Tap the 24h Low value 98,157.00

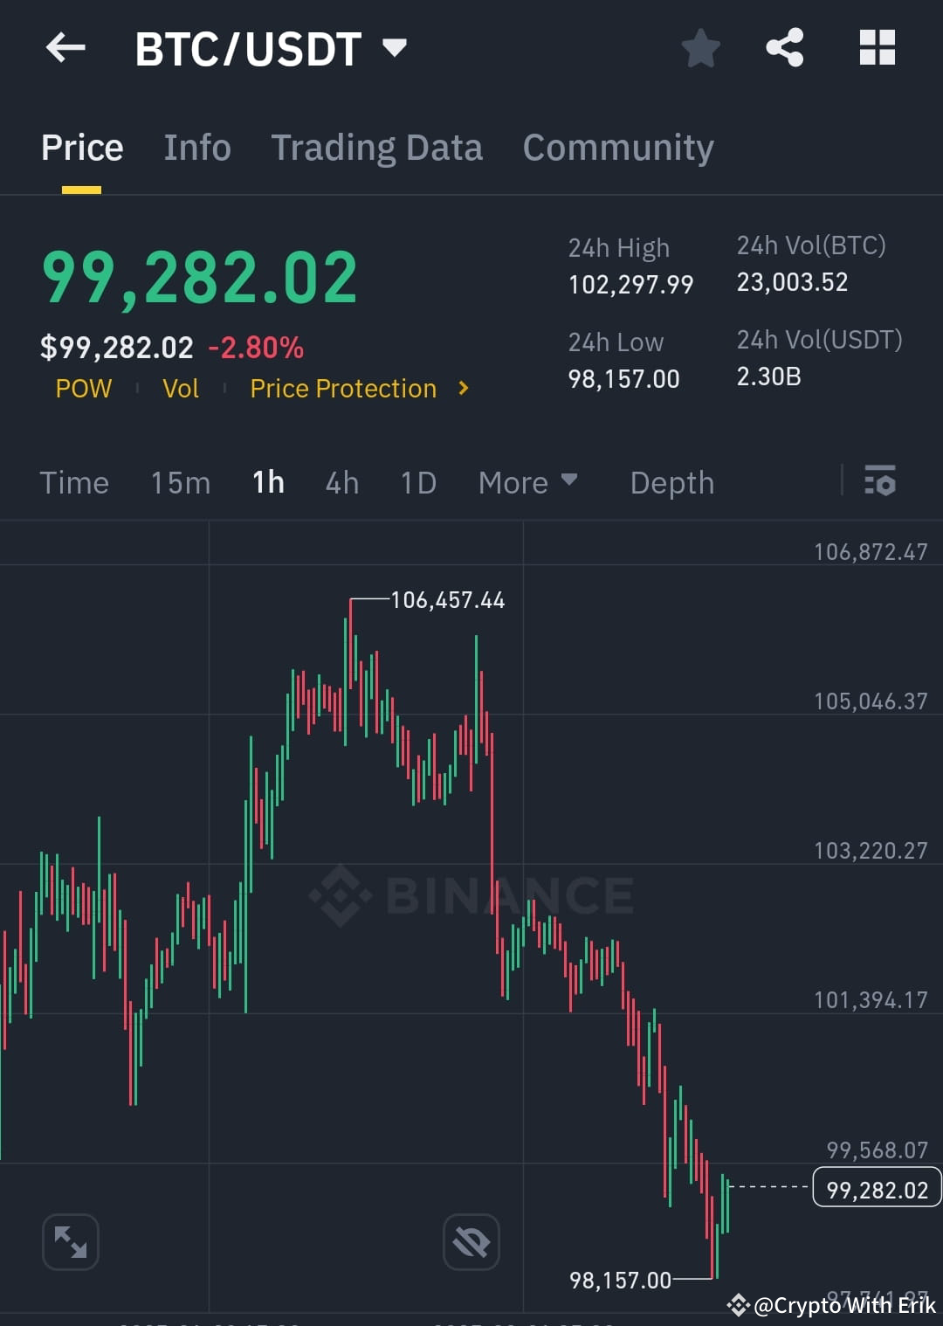(623, 378)
